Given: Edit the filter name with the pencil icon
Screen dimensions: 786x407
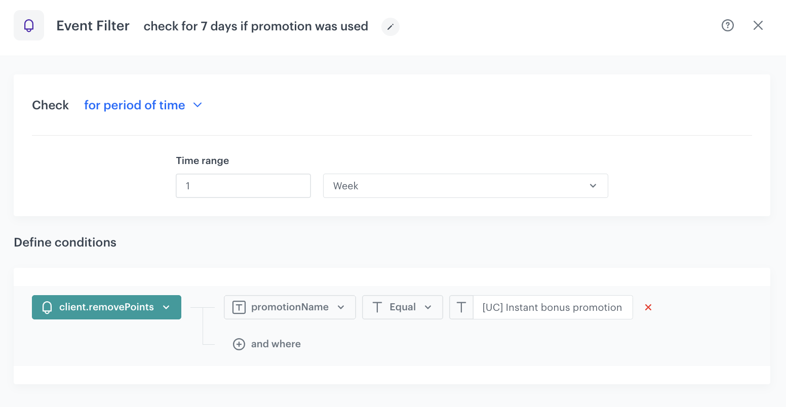Looking at the screenshot, I should 390,27.
